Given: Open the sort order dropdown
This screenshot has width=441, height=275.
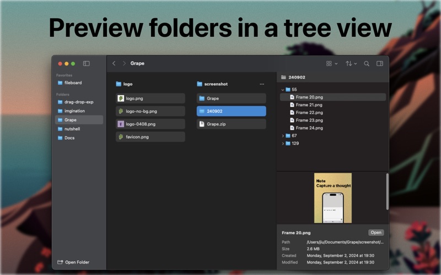Looking at the screenshot, I should pyautogui.click(x=351, y=63).
